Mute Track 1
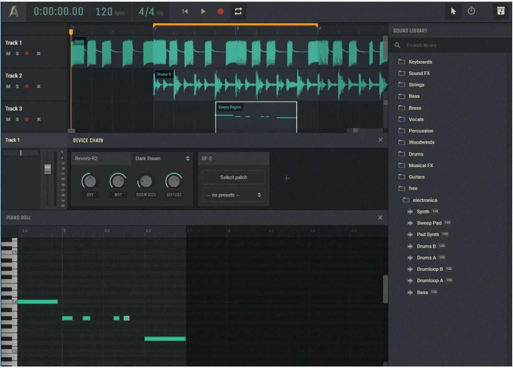513x369 pixels. [8, 53]
